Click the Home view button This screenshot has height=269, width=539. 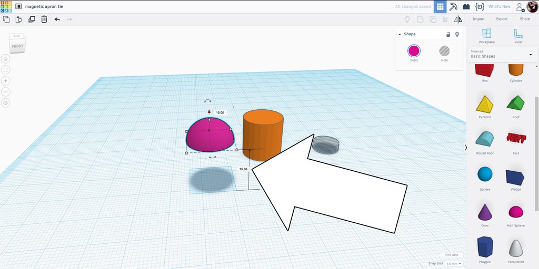(5, 59)
